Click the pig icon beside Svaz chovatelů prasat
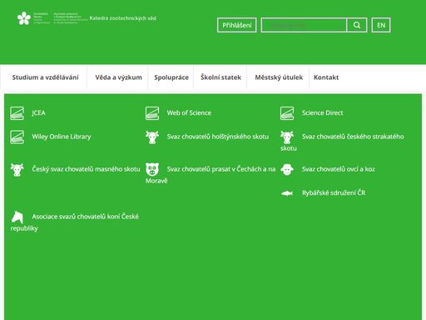This screenshot has height=320, width=426. (152, 169)
